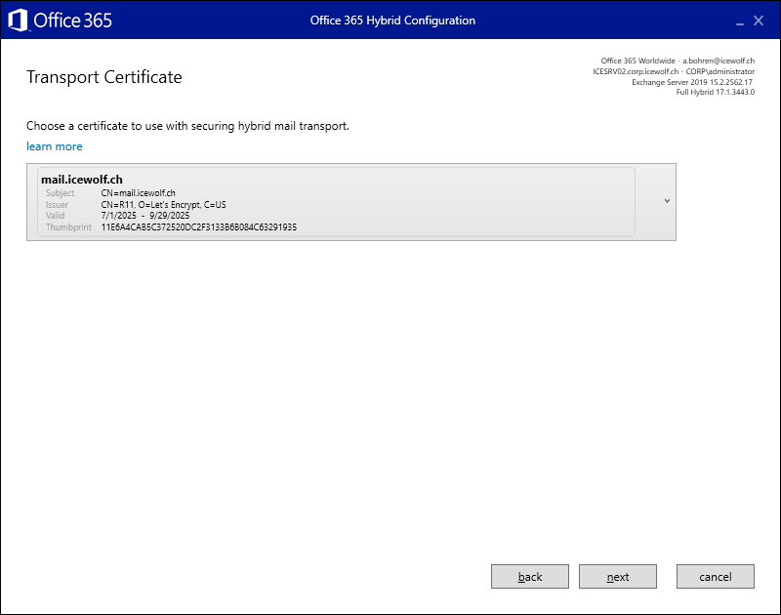Image resolution: width=781 pixels, height=615 pixels.
Task: Click the Exchange Server 2019 version text
Action: [692, 82]
